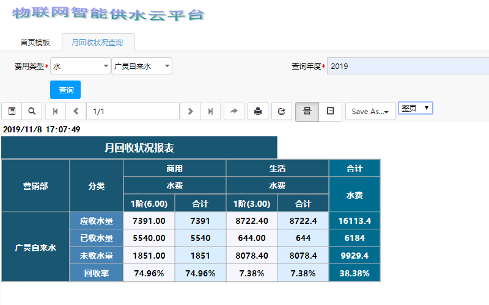Click the blue 查询 button
Image resolution: width=489 pixels, height=305 pixels.
tap(65, 90)
